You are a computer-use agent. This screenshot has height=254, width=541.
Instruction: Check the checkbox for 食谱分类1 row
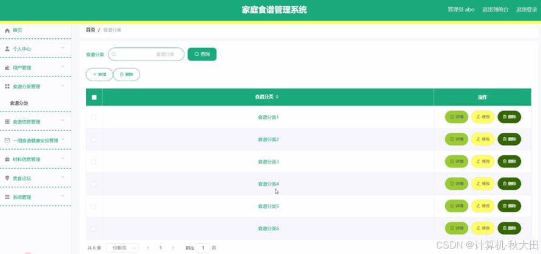click(93, 117)
